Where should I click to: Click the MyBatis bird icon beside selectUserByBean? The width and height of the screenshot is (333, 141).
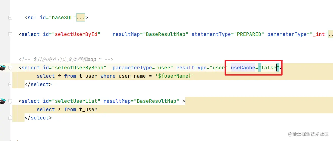(x=3, y=68)
